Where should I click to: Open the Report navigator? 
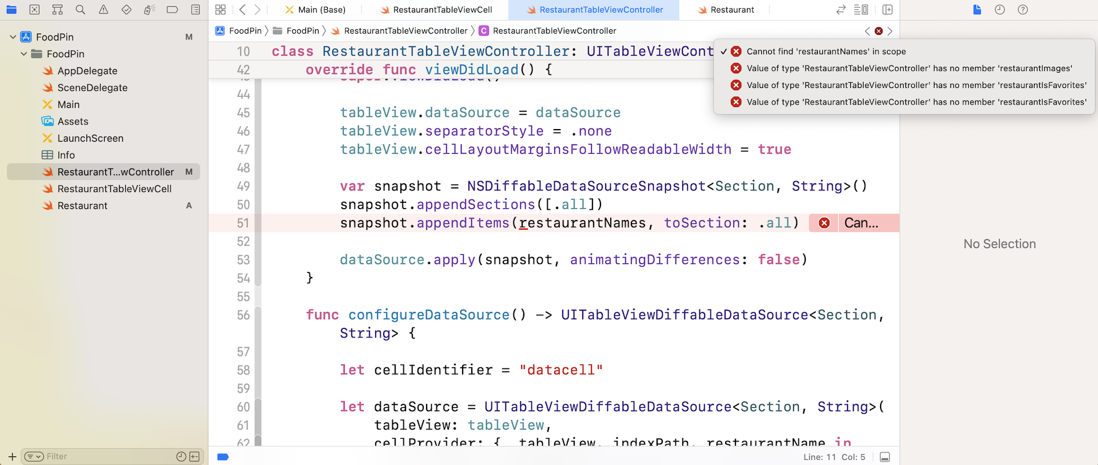(x=195, y=10)
